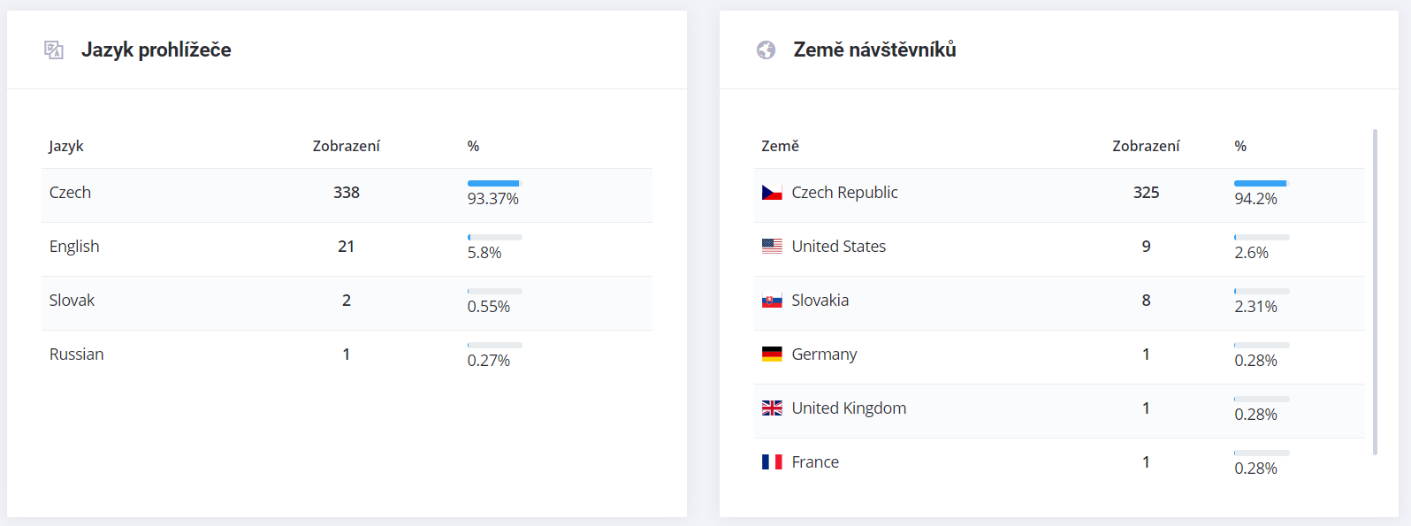The height and width of the screenshot is (526, 1411).
Task: Click the Germany flag icon
Action: coord(772,354)
